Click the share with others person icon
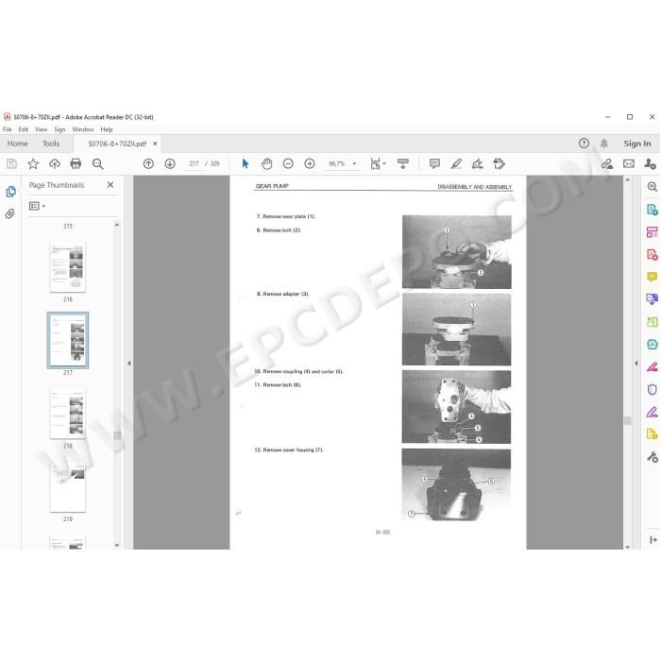Viewport: 661px width, 661px height. [x=650, y=163]
